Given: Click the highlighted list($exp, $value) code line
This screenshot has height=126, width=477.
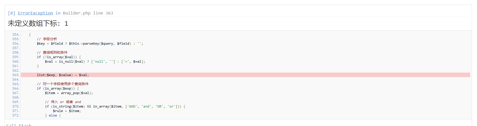Looking at the screenshot, I should [x=63, y=75].
